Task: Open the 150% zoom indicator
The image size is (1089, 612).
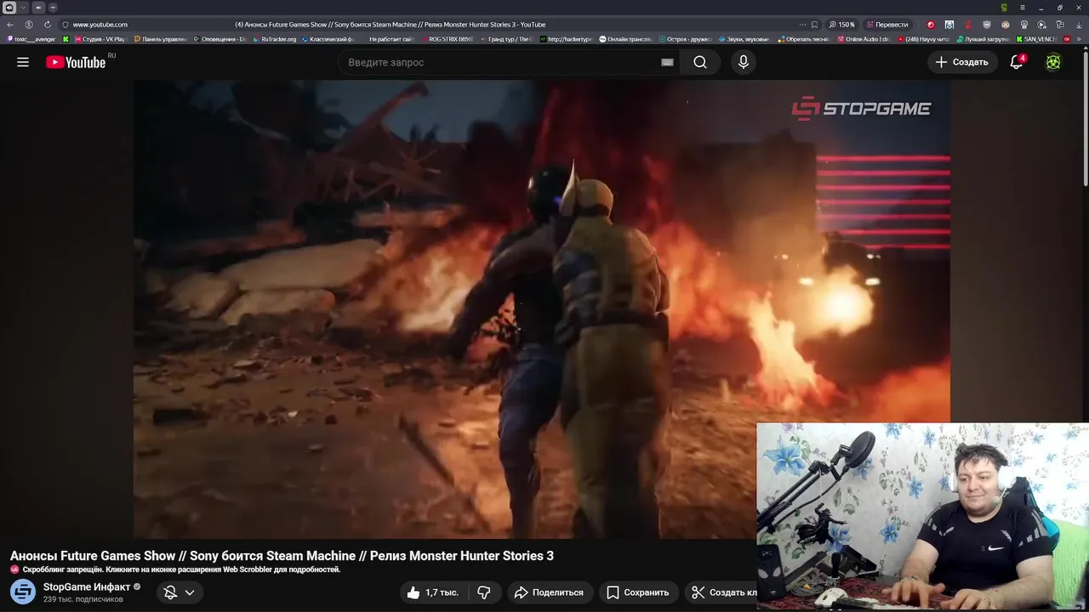Action: tap(841, 25)
